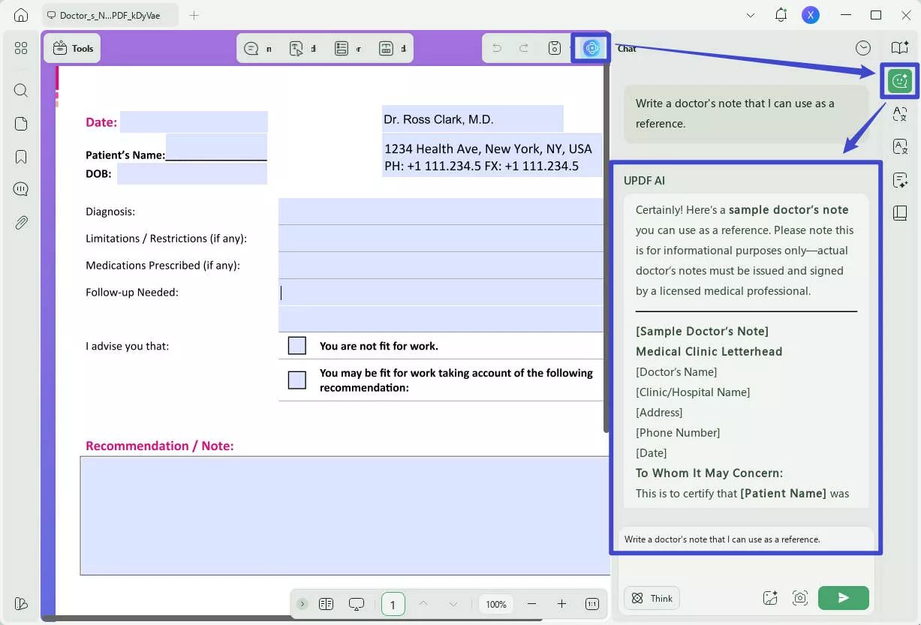Check 'You may be fit for work' box
Screen dimensions: 921x625
297,380
